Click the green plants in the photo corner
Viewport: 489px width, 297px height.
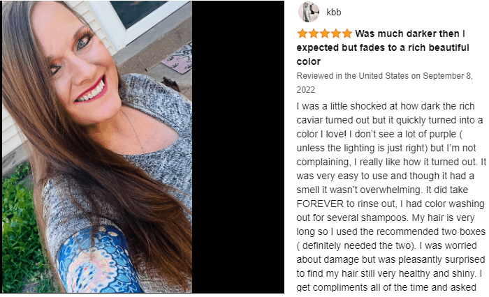tap(20, 230)
